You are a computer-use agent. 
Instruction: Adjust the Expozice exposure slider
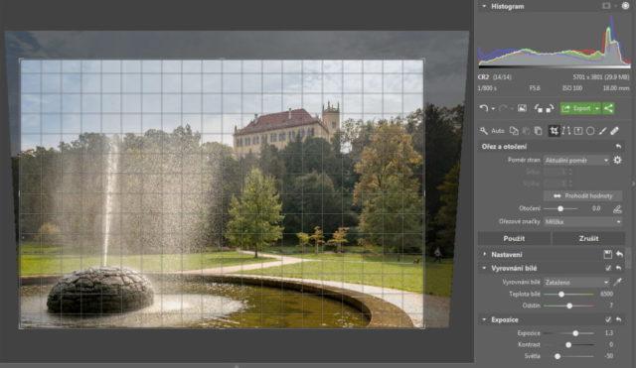pyautogui.click(x=575, y=333)
